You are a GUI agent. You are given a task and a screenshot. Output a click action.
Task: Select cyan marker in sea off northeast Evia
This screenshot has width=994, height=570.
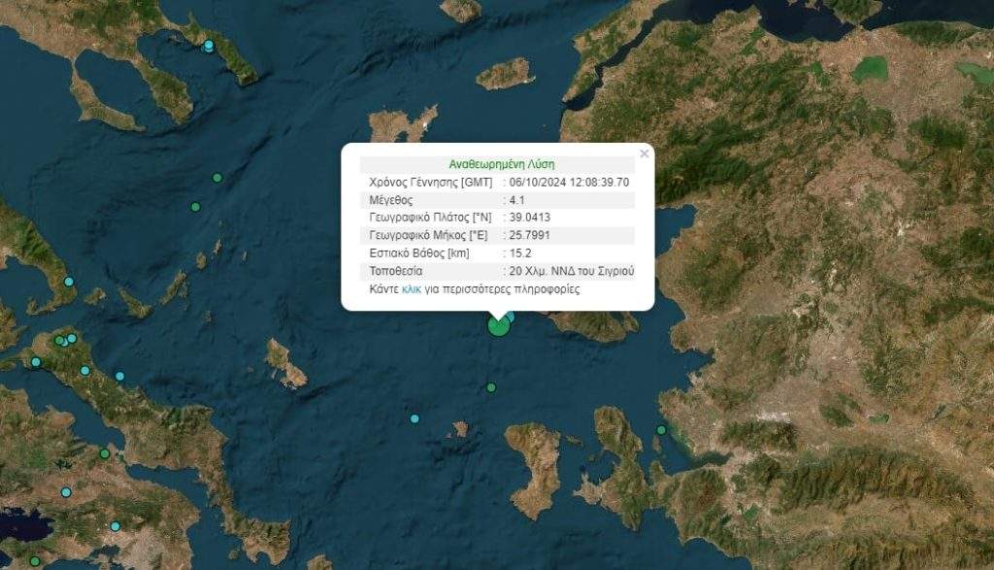pos(119,376)
